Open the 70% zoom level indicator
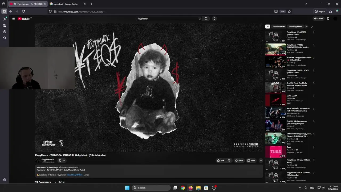 click(x=282, y=11)
